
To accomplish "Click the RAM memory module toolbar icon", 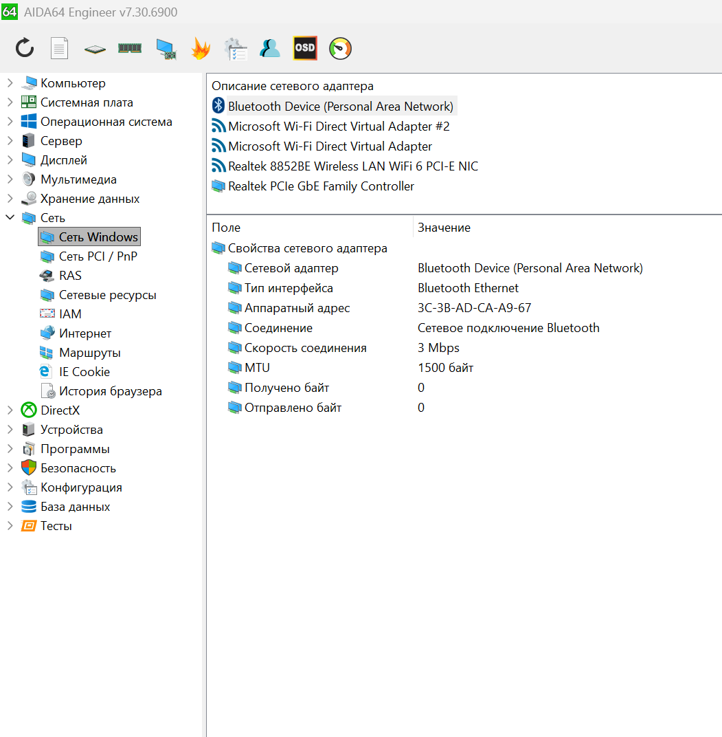I will pos(129,48).
